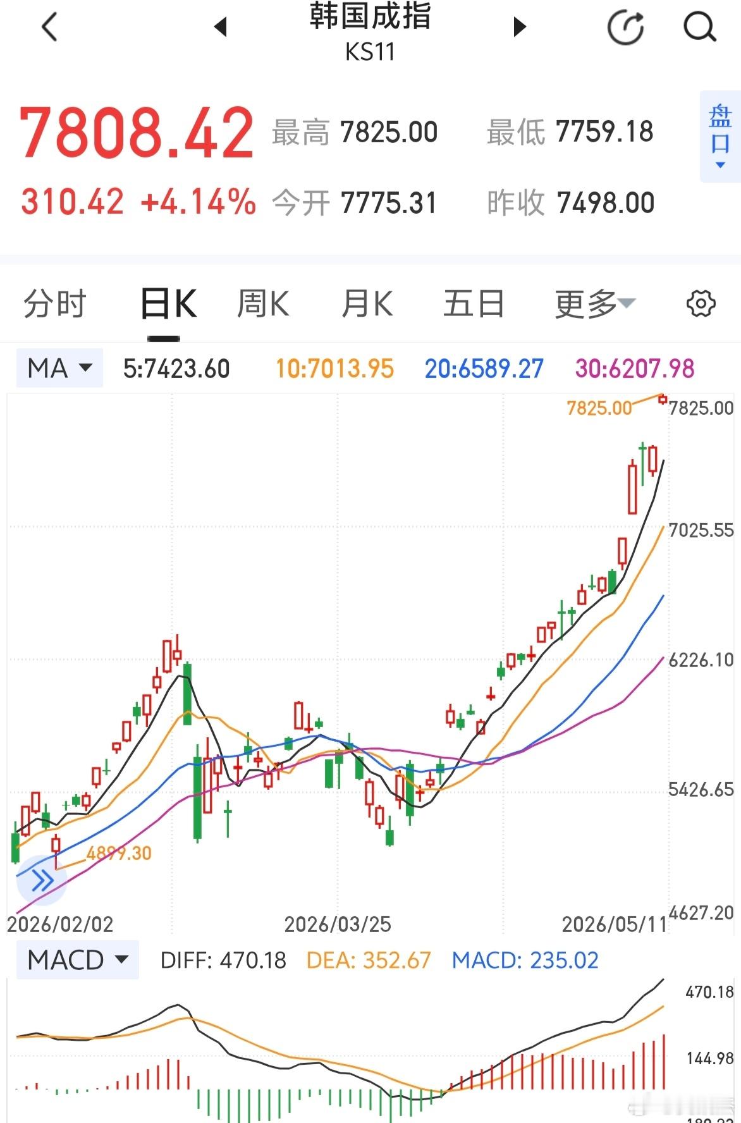Tap the y-axis label 6226.10
The width and height of the screenshot is (741, 1123).
pos(701,660)
